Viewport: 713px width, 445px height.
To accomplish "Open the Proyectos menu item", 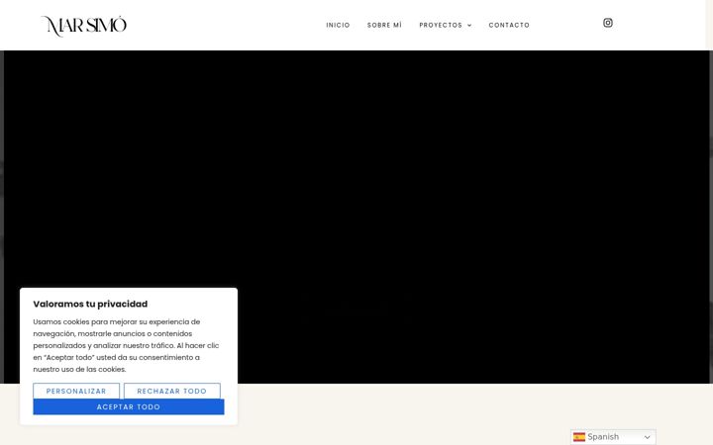I will [441, 25].
